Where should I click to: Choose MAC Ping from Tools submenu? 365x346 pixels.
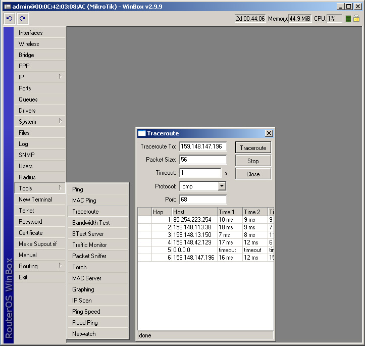coord(98,201)
